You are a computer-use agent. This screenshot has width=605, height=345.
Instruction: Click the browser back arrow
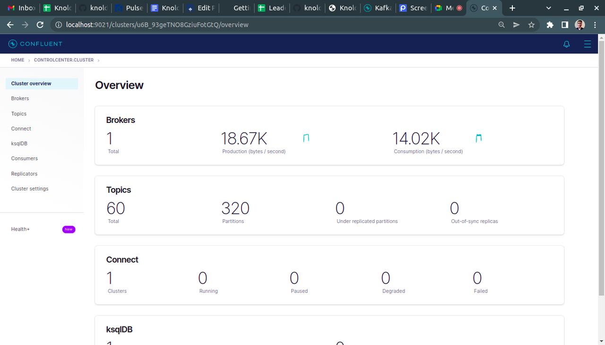tap(10, 25)
